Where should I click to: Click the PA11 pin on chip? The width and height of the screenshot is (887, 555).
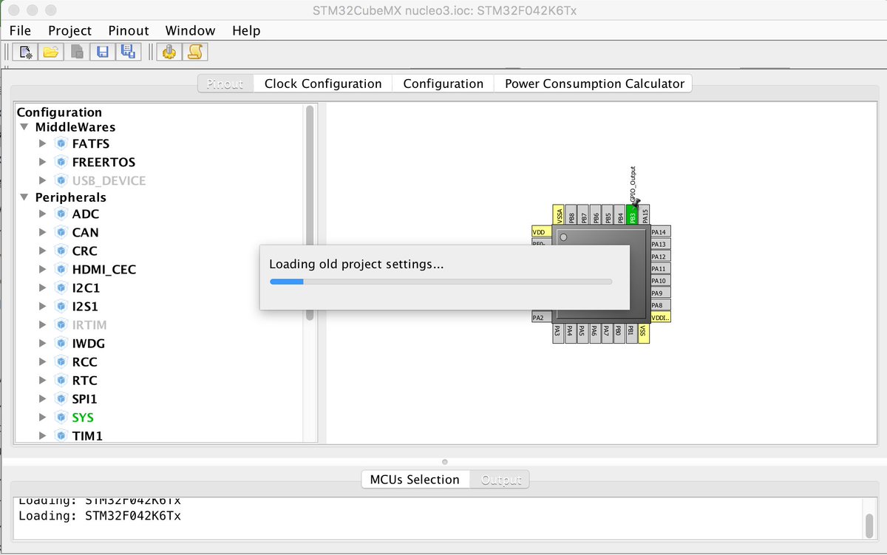(x=660, y=268)
